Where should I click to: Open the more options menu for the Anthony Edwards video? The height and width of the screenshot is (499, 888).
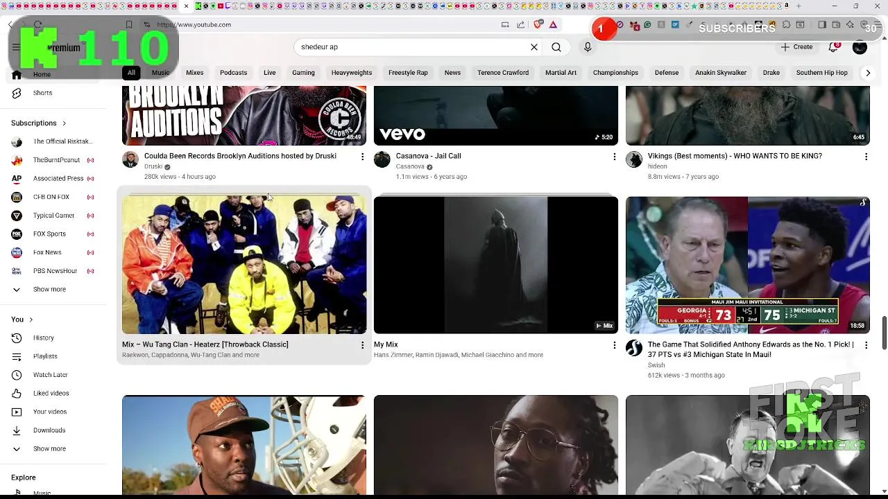tap(866, 345)
